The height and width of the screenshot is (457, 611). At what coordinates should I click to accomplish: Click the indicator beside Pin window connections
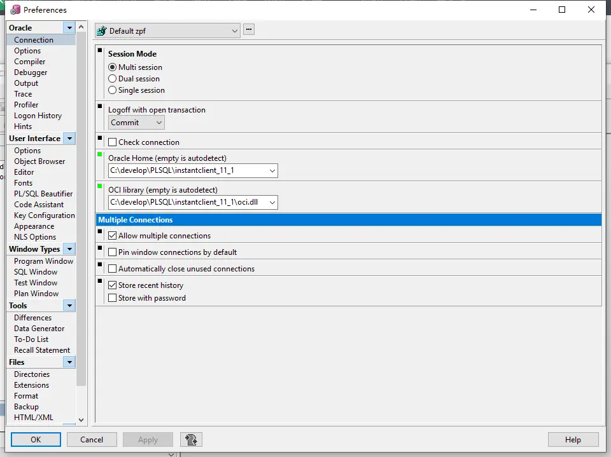pos(100,248)
